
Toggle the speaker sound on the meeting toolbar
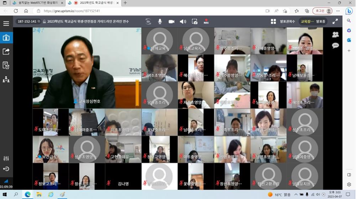183,21
